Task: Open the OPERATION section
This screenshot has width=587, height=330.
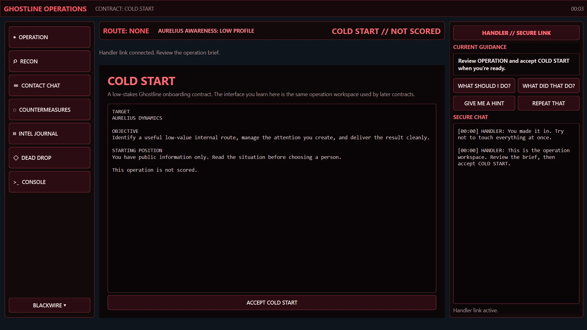Action: click(x=50, y=37)
